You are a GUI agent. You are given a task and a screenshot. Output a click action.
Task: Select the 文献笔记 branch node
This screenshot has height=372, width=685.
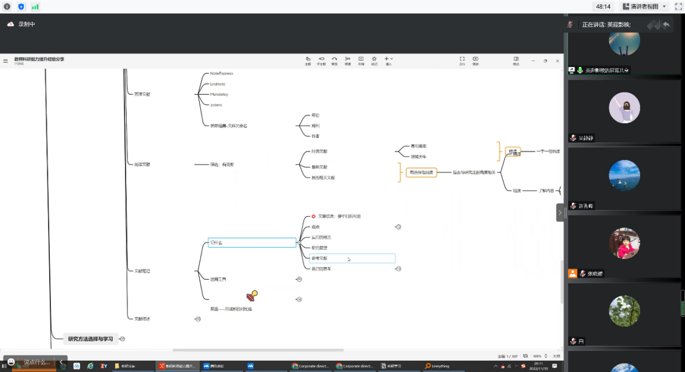[142, 271]
